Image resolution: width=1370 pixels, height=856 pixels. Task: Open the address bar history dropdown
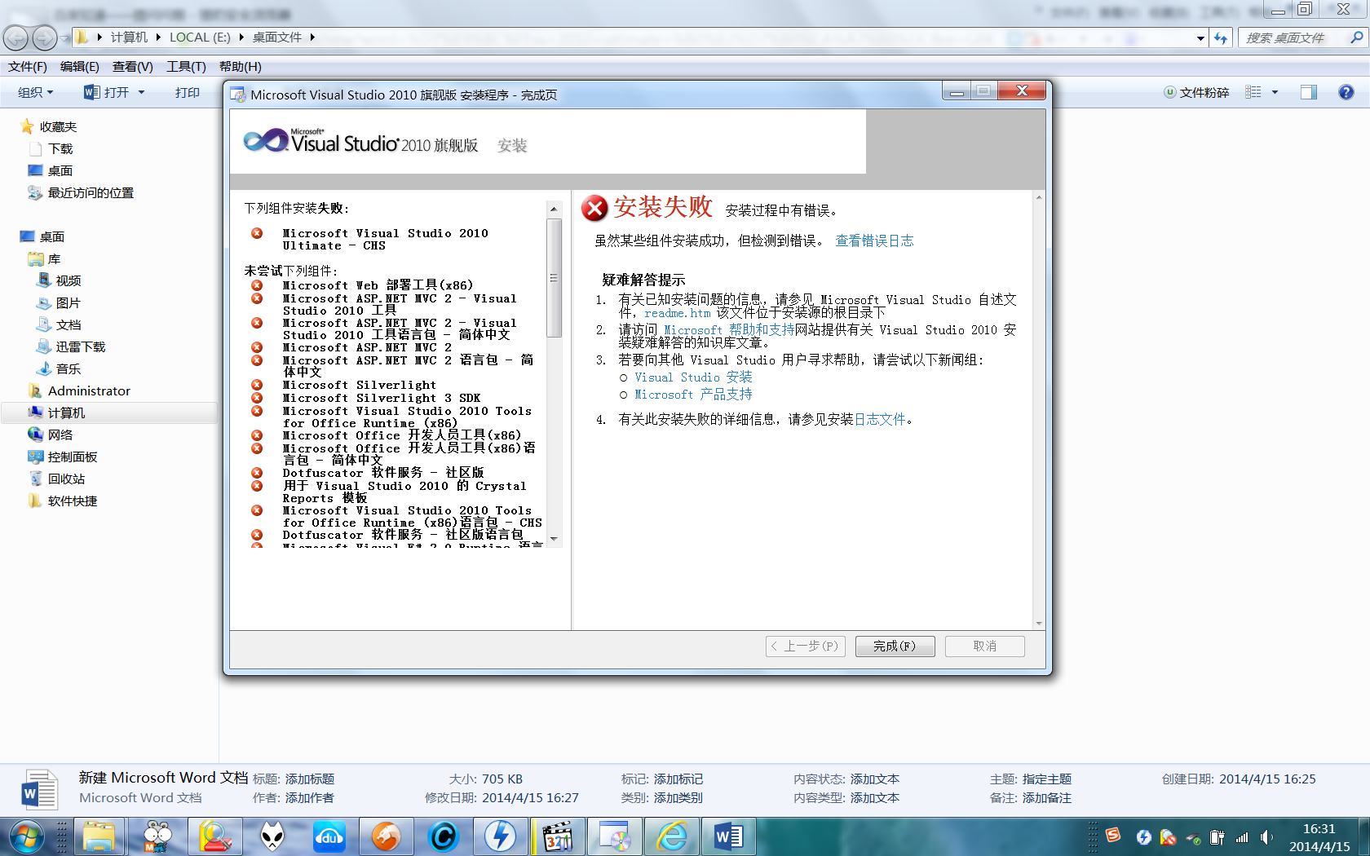click(1200, 38)
